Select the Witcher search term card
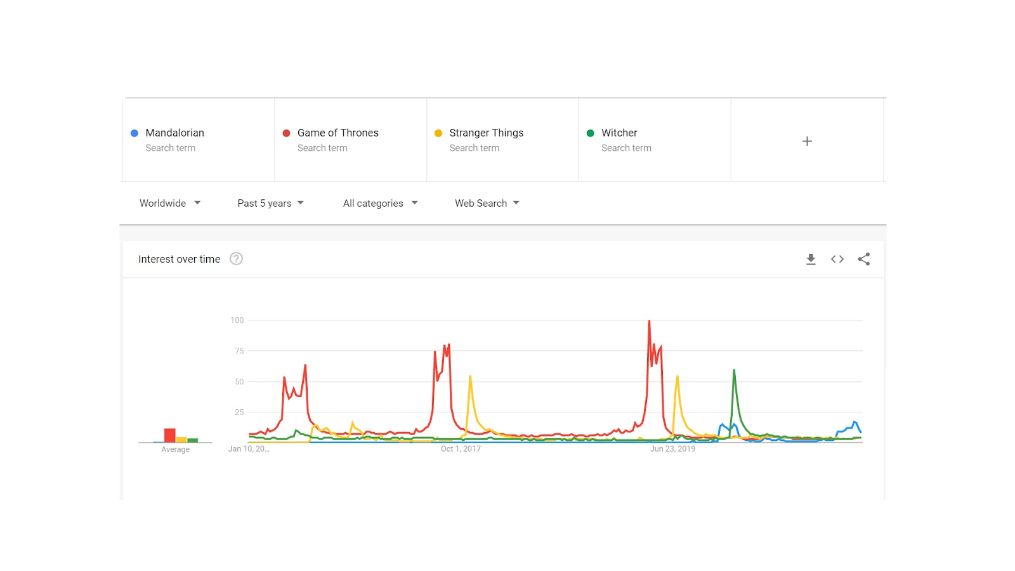Viewport: 1015px width, 571px height. (655, 140)
